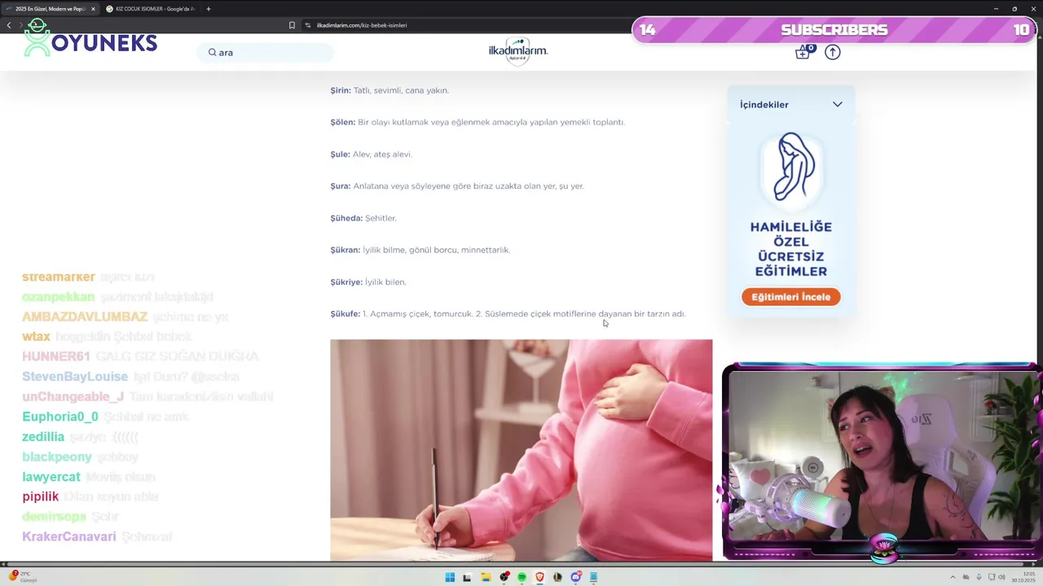The height and width of the screenshot is (586, 1043).
Task: Open Spotify from the taskbar
Action: point(522,577)
